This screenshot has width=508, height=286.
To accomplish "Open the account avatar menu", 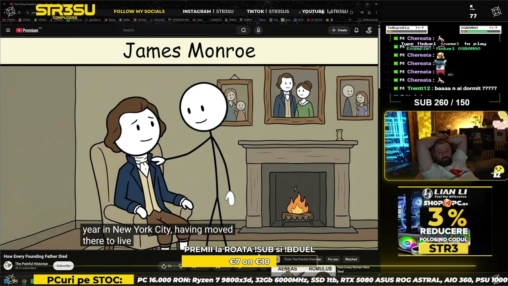I will (369, 30).
